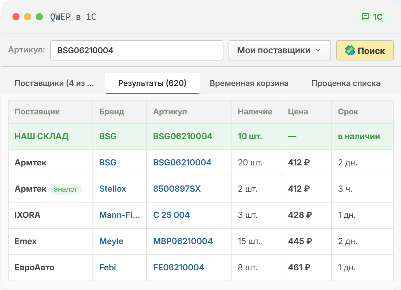Click the 3 ч. delivery time cell

click(x=362, y=189)
